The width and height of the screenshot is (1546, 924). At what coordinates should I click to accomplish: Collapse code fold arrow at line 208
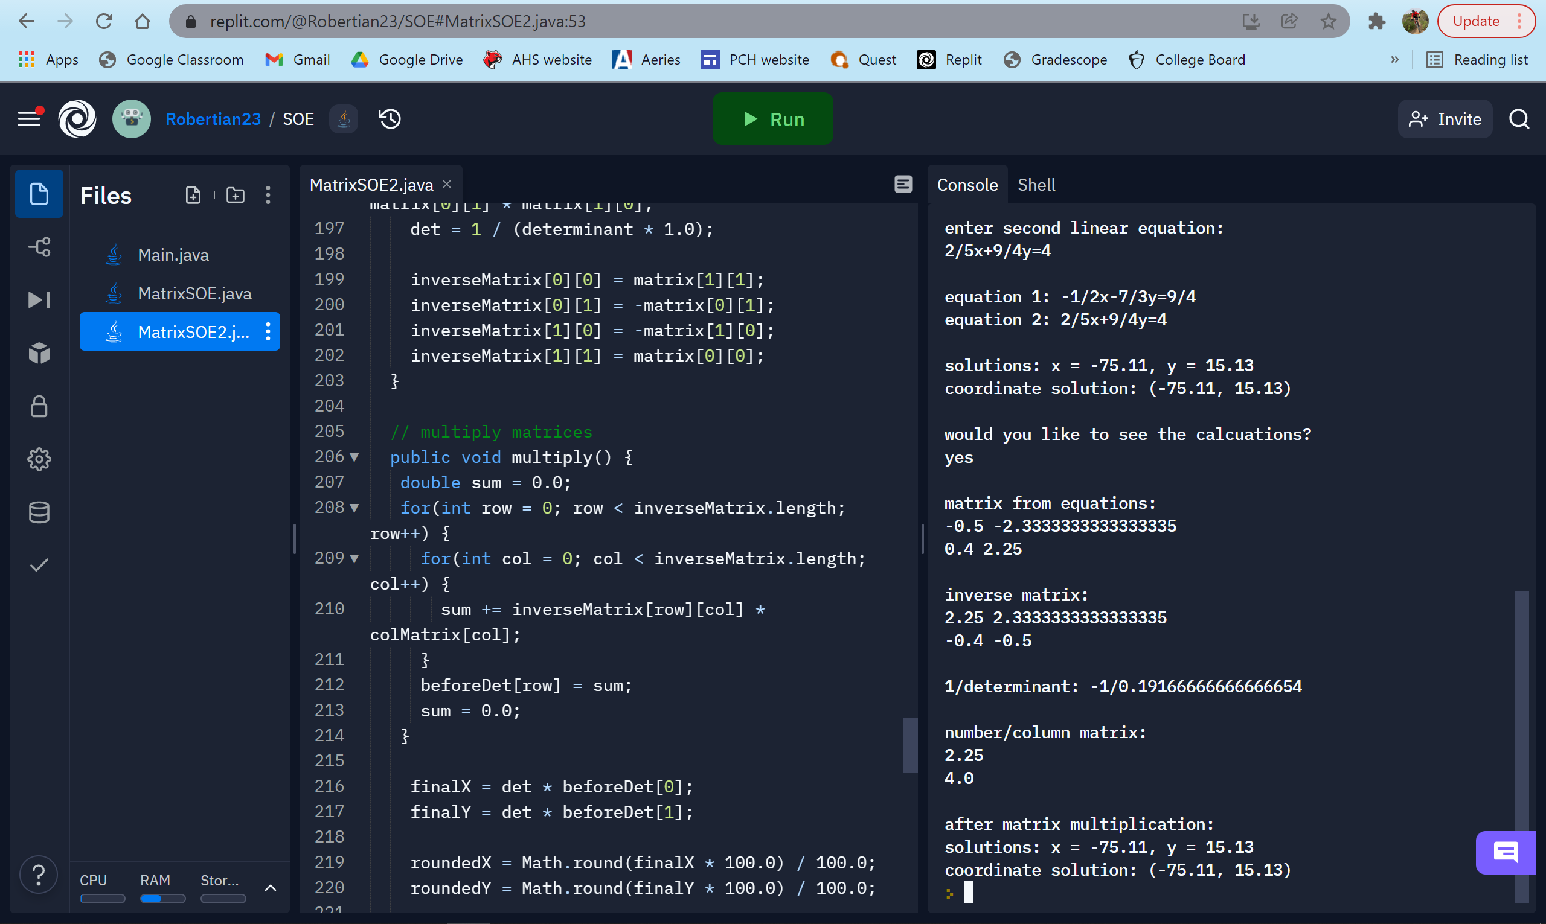pos(354,508)
